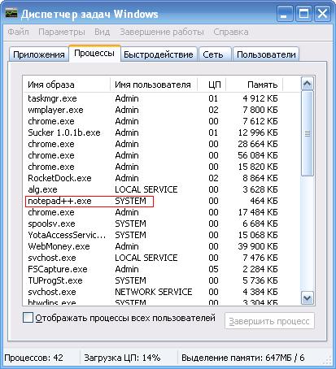Click the Task Manager title bar icon

11,12
